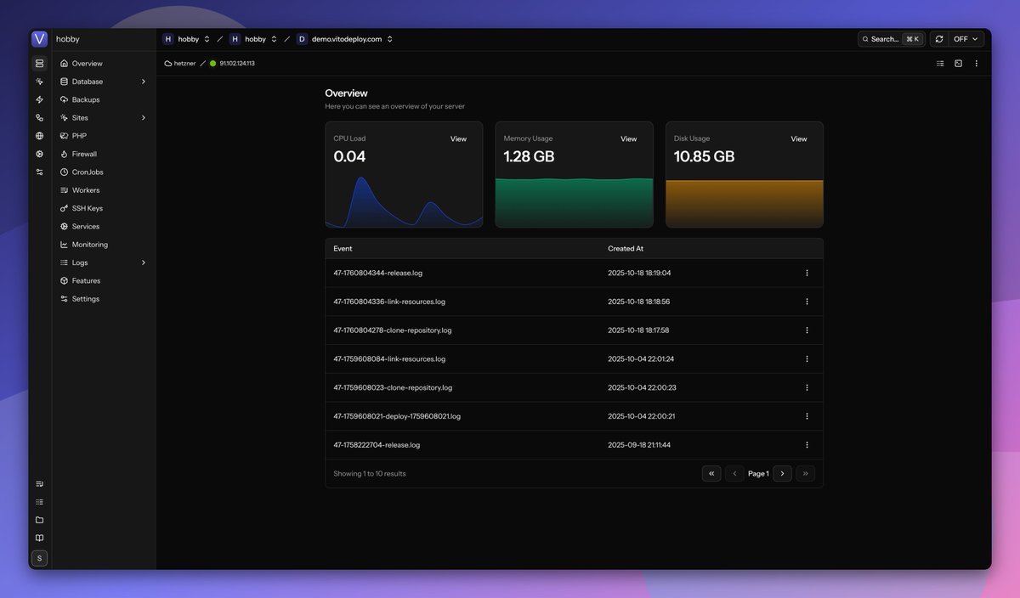The height and width of the screenshot is (598, 1020).
Task: Open Monitoring in the sidebar
Action: [104, 245]
